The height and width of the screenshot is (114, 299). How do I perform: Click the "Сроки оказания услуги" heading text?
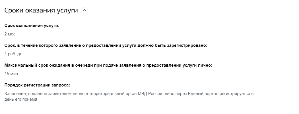[41, 10]
